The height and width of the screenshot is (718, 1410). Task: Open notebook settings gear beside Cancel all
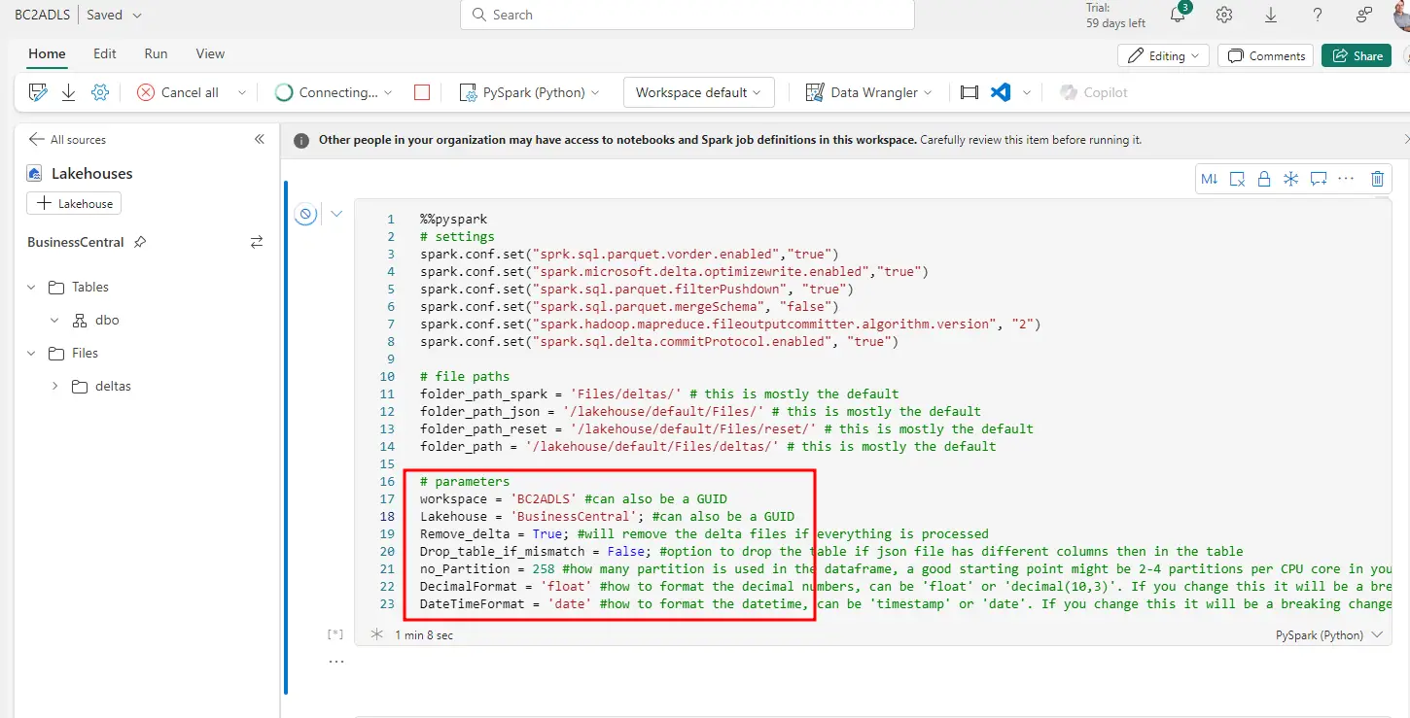[x=99, y=92]
